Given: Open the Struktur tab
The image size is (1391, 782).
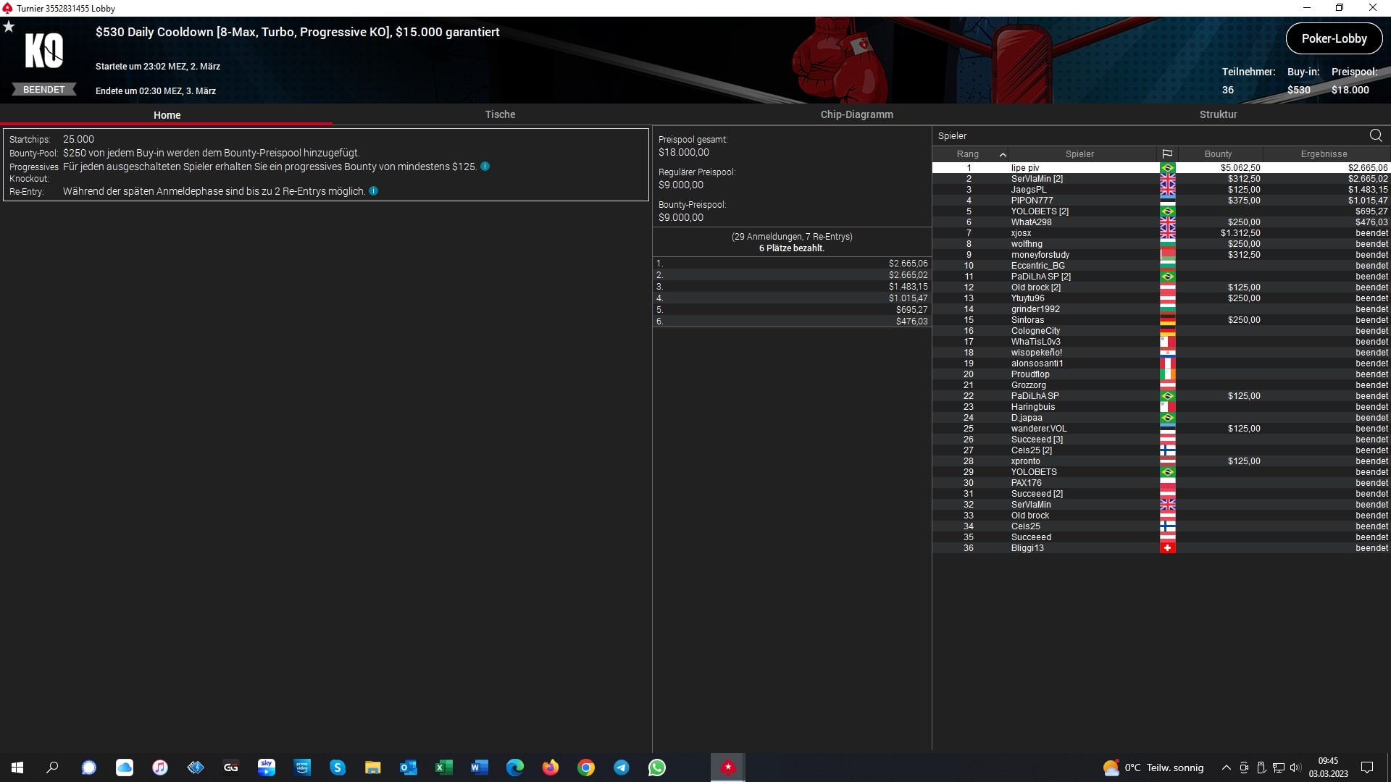Looking at the screenshot, I should (1218, 114).
